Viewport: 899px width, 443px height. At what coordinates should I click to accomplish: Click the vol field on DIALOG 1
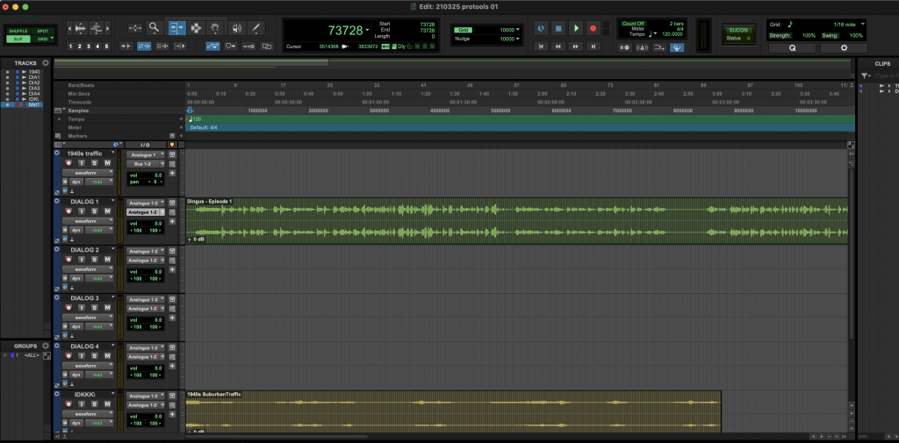[145, 224]
